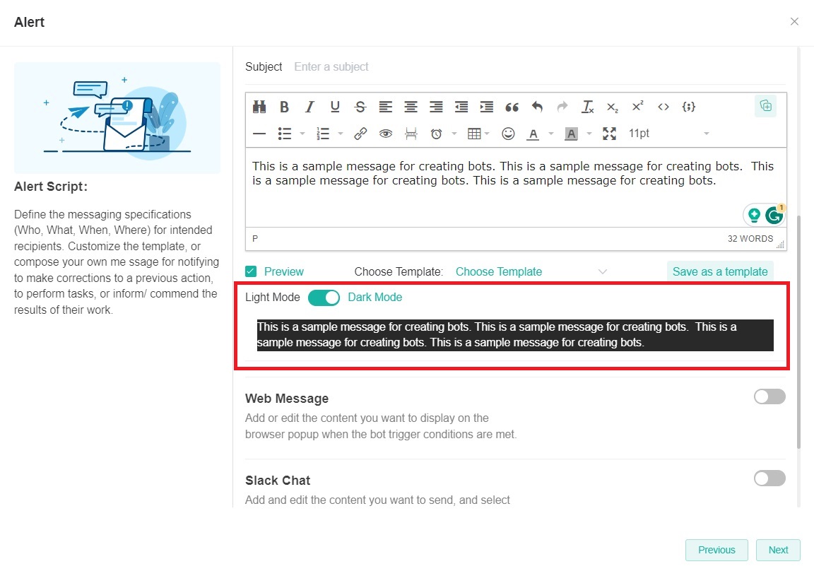
Task: Apply italic formatting in the editor toolbar
Action: [309, 107]
